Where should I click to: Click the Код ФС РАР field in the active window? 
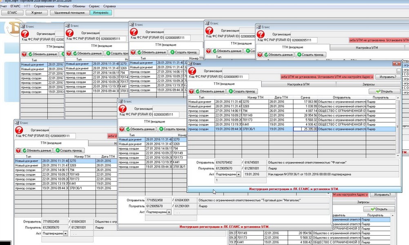(x=236, y=77)
